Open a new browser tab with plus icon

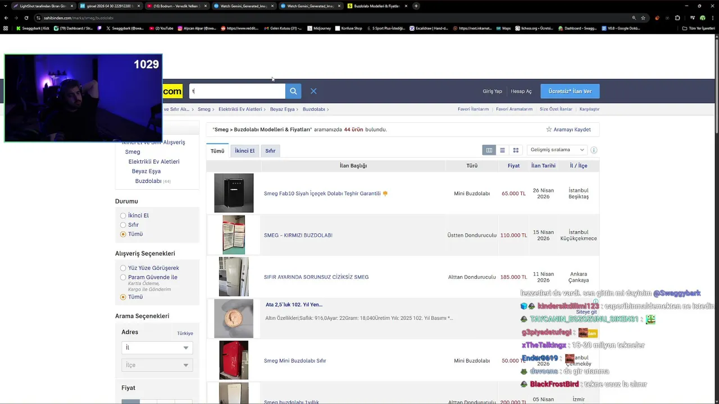click(x=416, y=6)
